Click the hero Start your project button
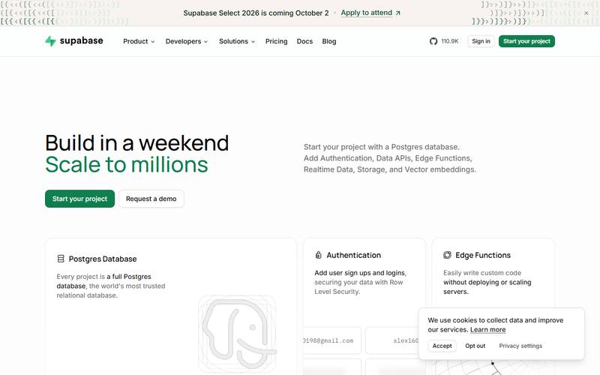The image size is (600, 375). (79, 199)
